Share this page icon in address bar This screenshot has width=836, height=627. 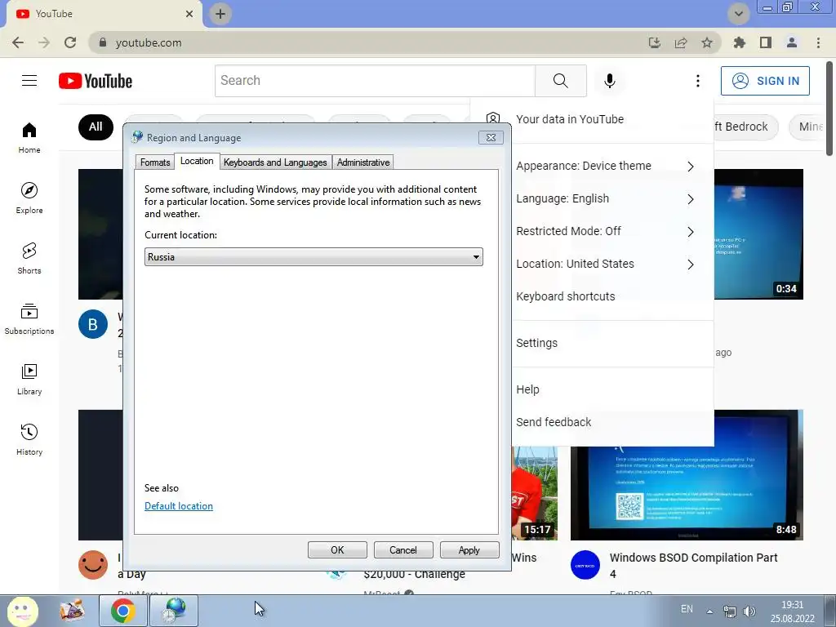tap(681, 42)
